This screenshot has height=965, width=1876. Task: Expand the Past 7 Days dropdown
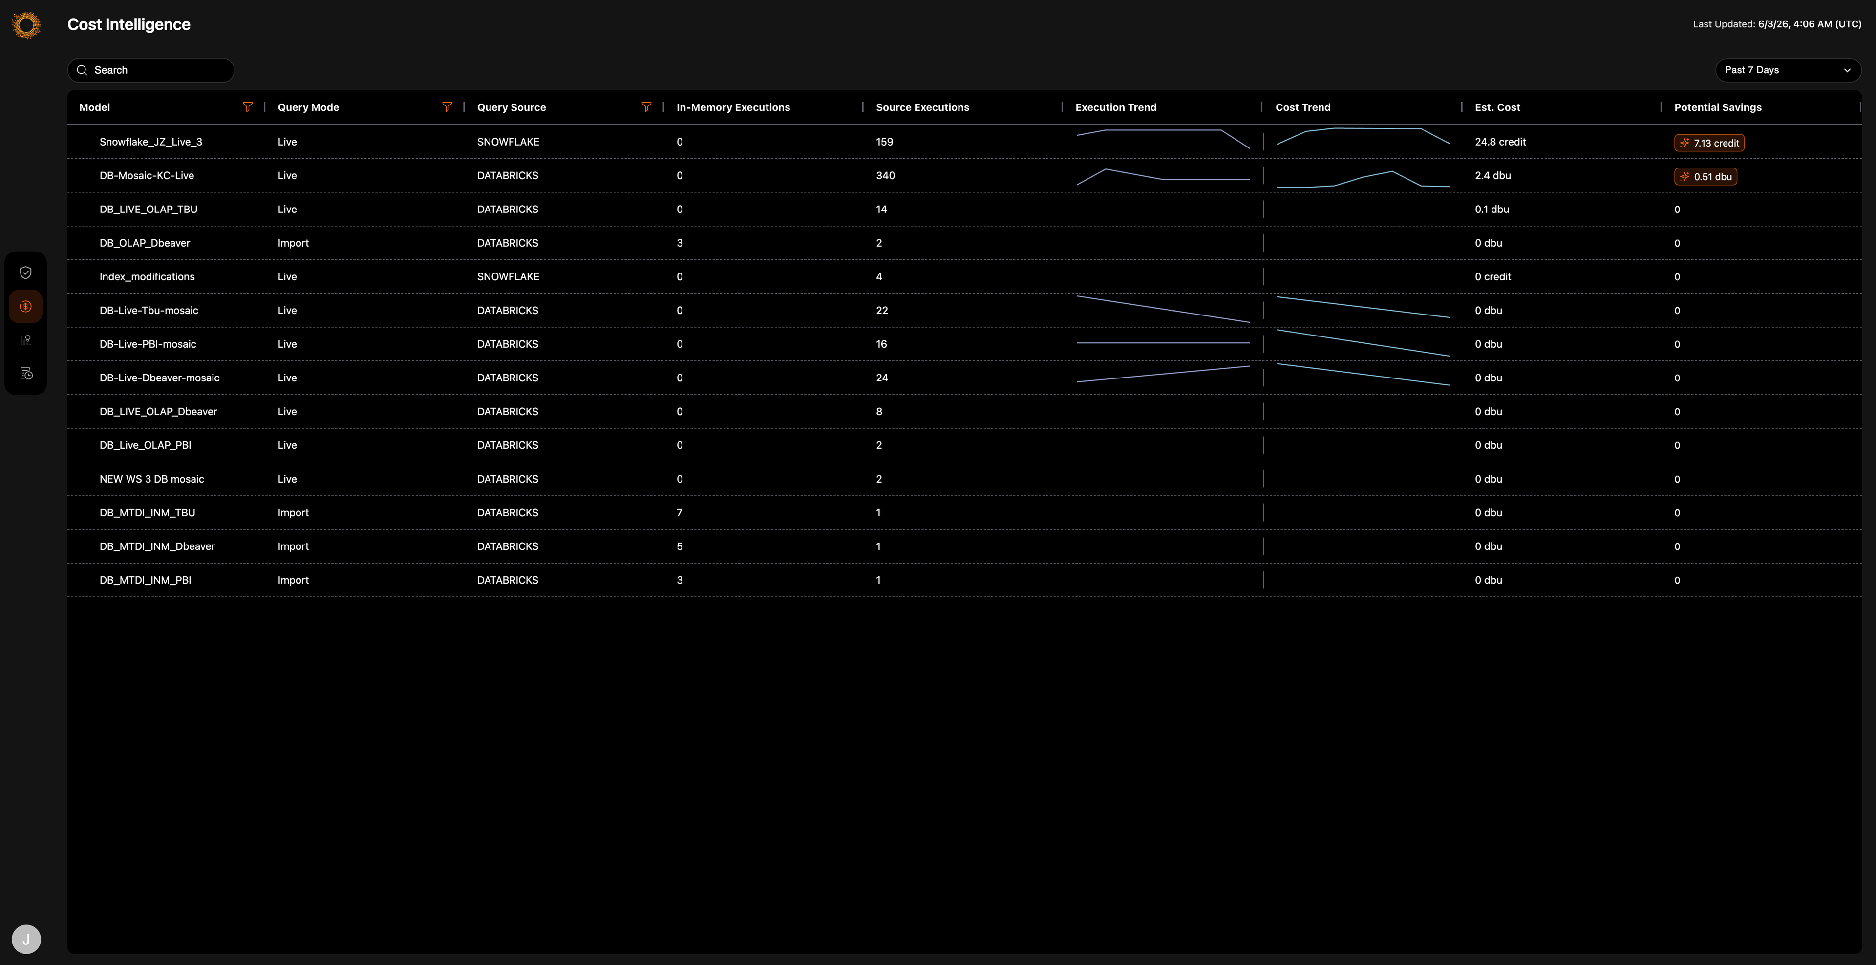[x=1788, y=70]
